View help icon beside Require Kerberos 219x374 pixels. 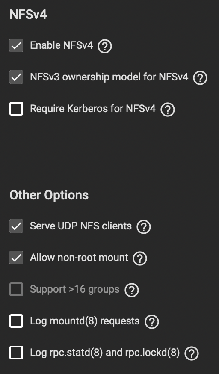click(x=168, y=110)
